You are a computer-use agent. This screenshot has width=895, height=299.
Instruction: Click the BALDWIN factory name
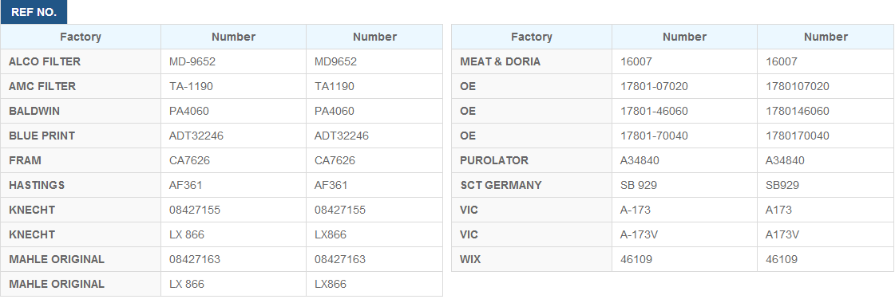[x=34, y=111]
